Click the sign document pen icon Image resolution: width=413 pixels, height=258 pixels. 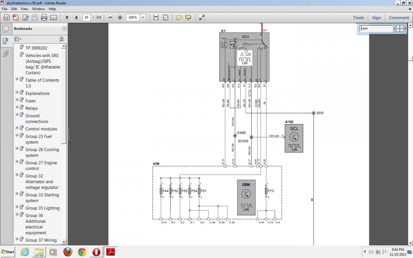click(x=25, y=17)
